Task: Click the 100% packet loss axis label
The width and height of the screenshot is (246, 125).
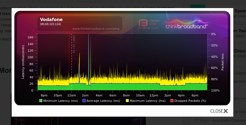Action: [215, 90]
